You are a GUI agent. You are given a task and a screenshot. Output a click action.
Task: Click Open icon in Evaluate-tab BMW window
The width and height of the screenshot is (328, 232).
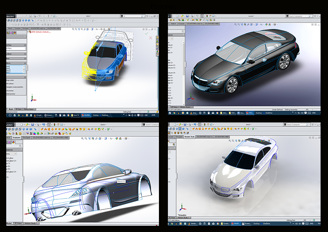pos(27,125)
